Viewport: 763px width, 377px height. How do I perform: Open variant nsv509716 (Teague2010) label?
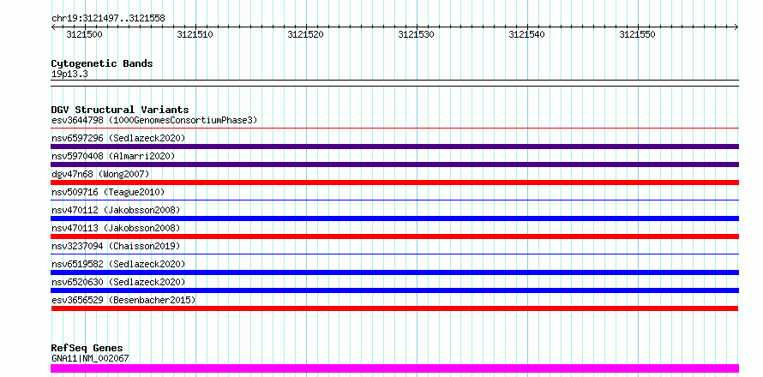tap(108, 192)
